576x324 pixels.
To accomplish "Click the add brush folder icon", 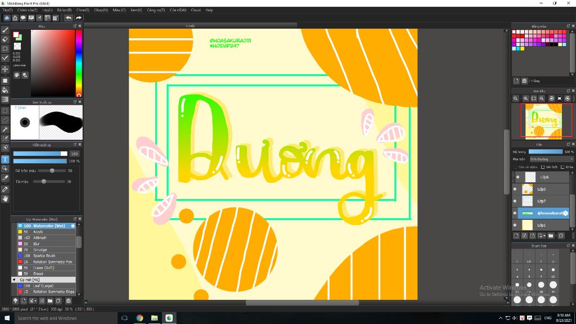I will [x=50, y=300].
